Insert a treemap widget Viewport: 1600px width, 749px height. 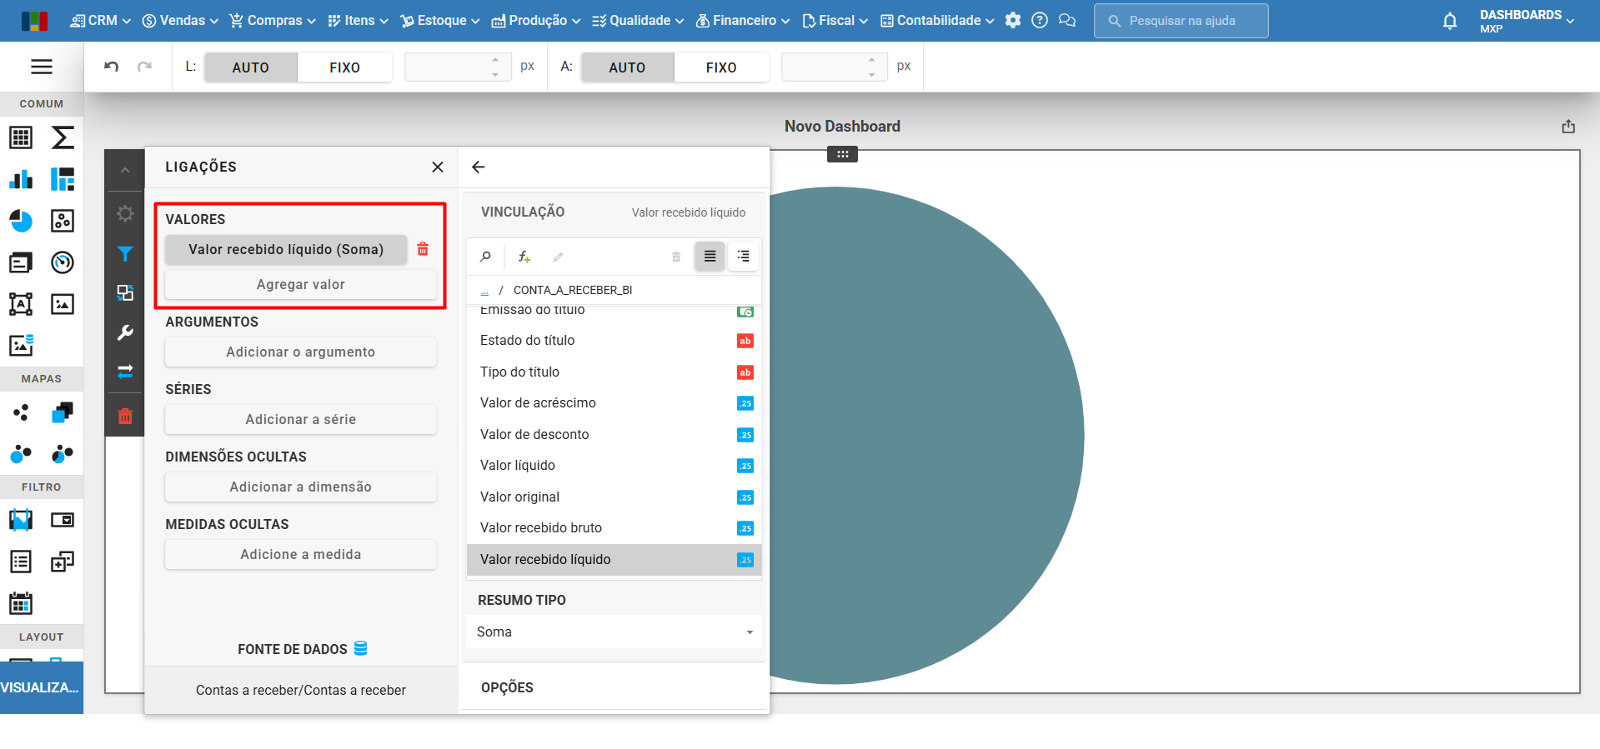point(63,179)
